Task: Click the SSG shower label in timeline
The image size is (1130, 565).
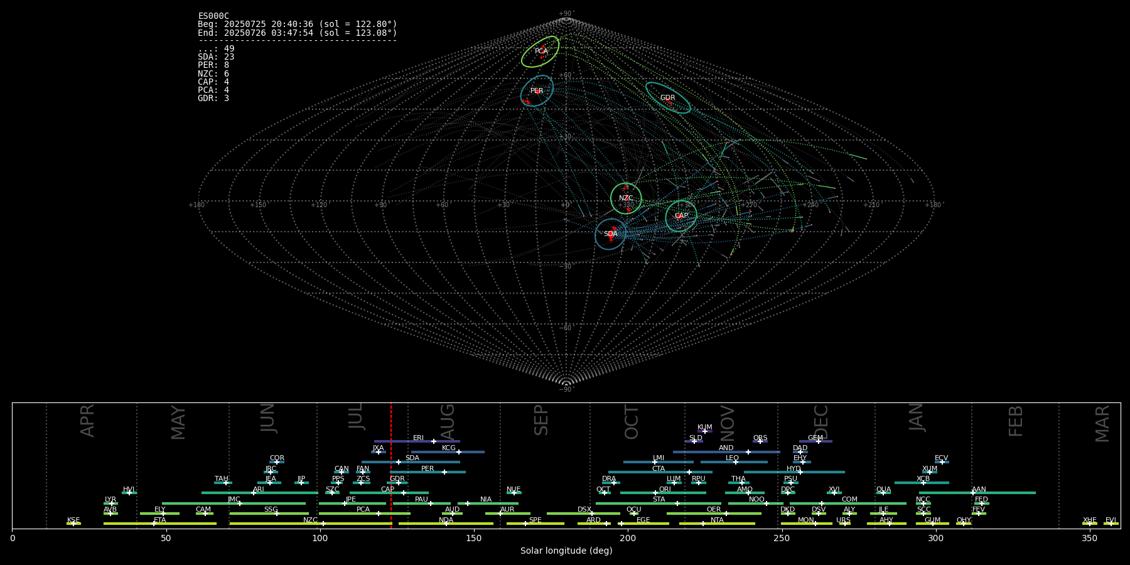Action: (x=271, y=510)
